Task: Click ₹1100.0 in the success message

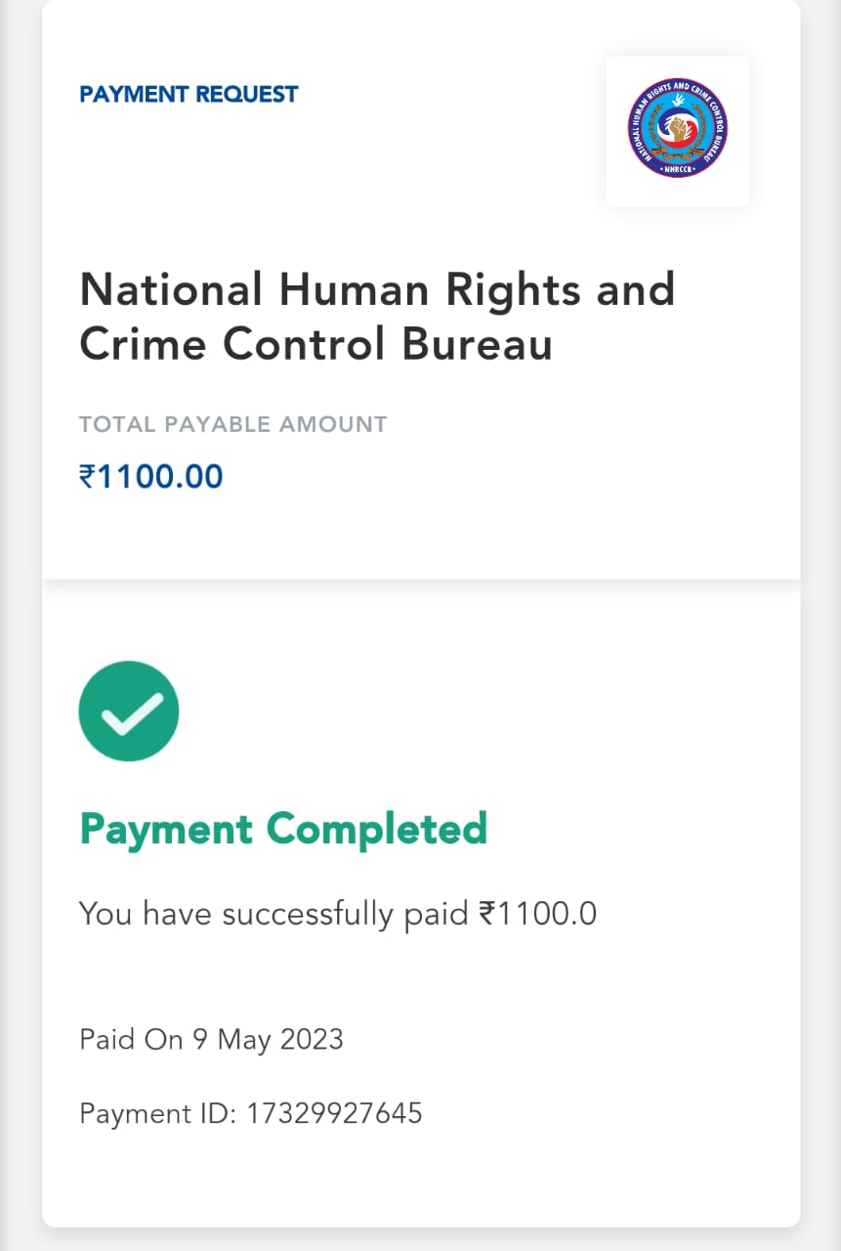Action: click(538, 914)
